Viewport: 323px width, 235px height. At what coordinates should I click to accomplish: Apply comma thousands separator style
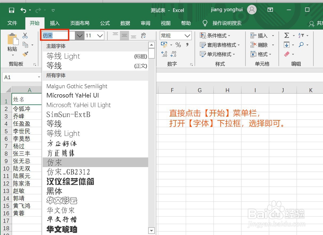click(x=187, y=45)
